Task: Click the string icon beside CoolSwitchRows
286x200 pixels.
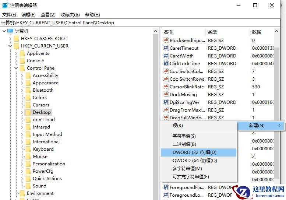Action: (166, 79)
